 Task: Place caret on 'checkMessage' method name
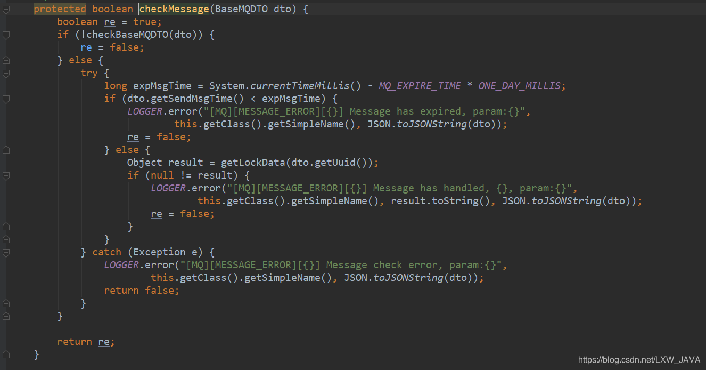coord(174,9)
